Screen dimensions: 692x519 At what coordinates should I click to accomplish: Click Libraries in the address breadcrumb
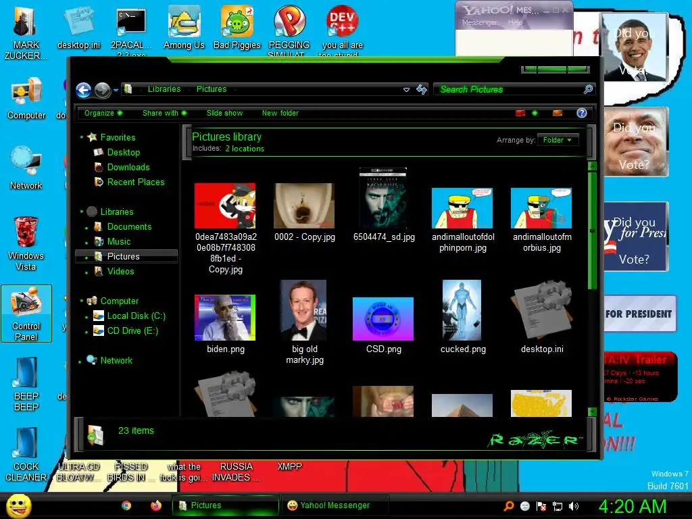pyautogui.click(x=164, y=89)
